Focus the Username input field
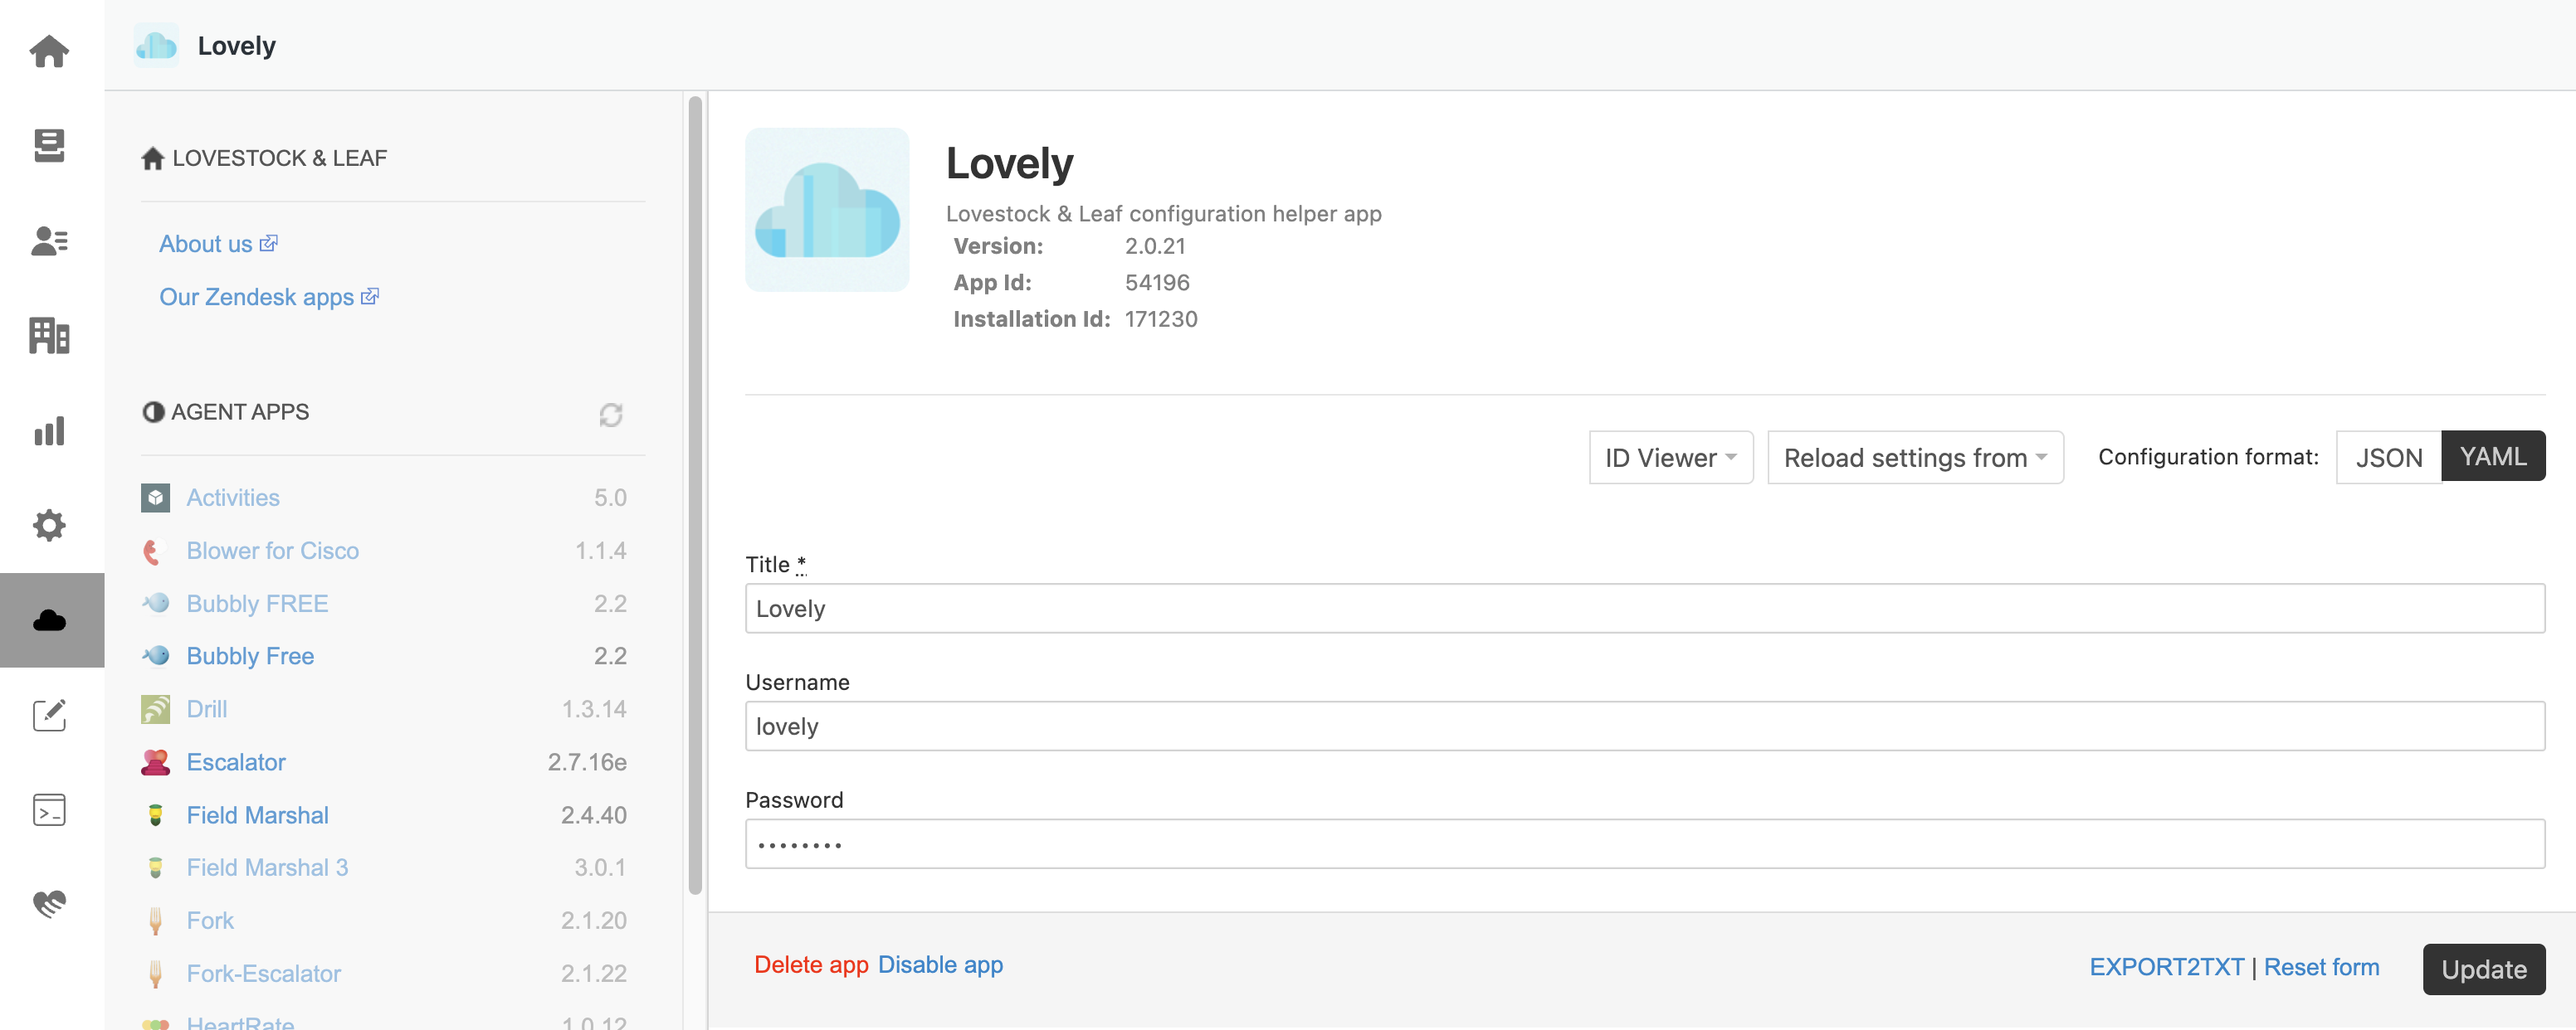The height and width of the screenshot is (1030, 2576). click(1644, 726)
